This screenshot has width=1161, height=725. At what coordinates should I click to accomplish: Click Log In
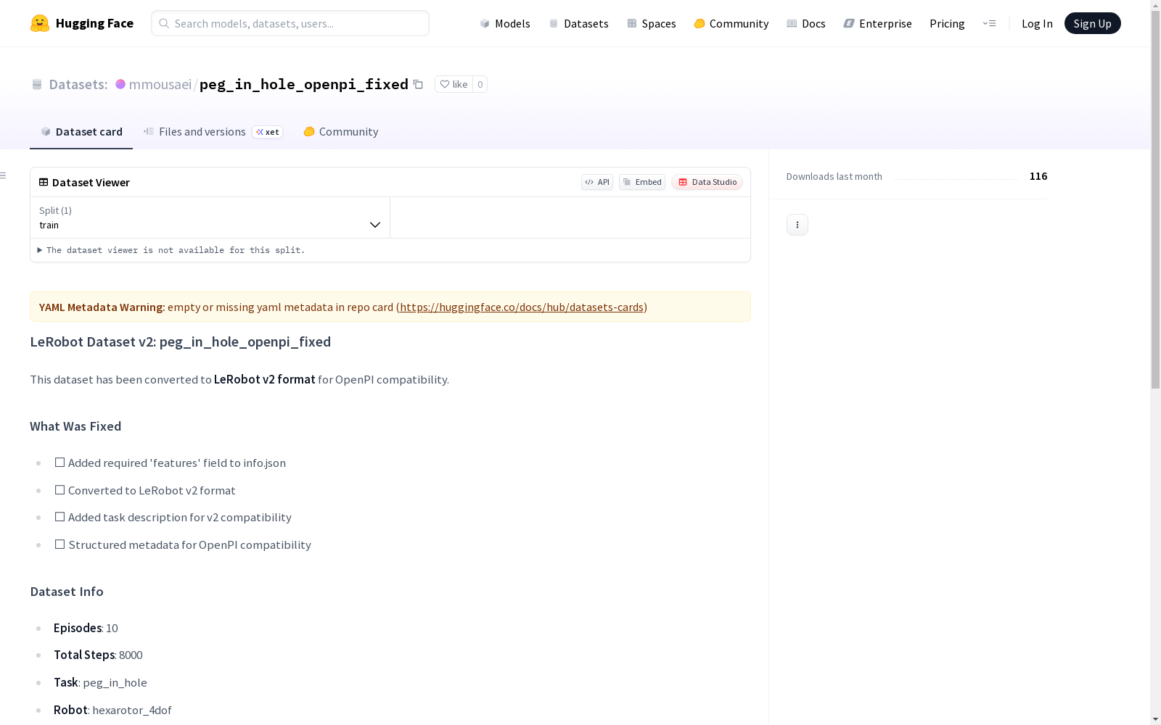click(x=1037, y=23)
